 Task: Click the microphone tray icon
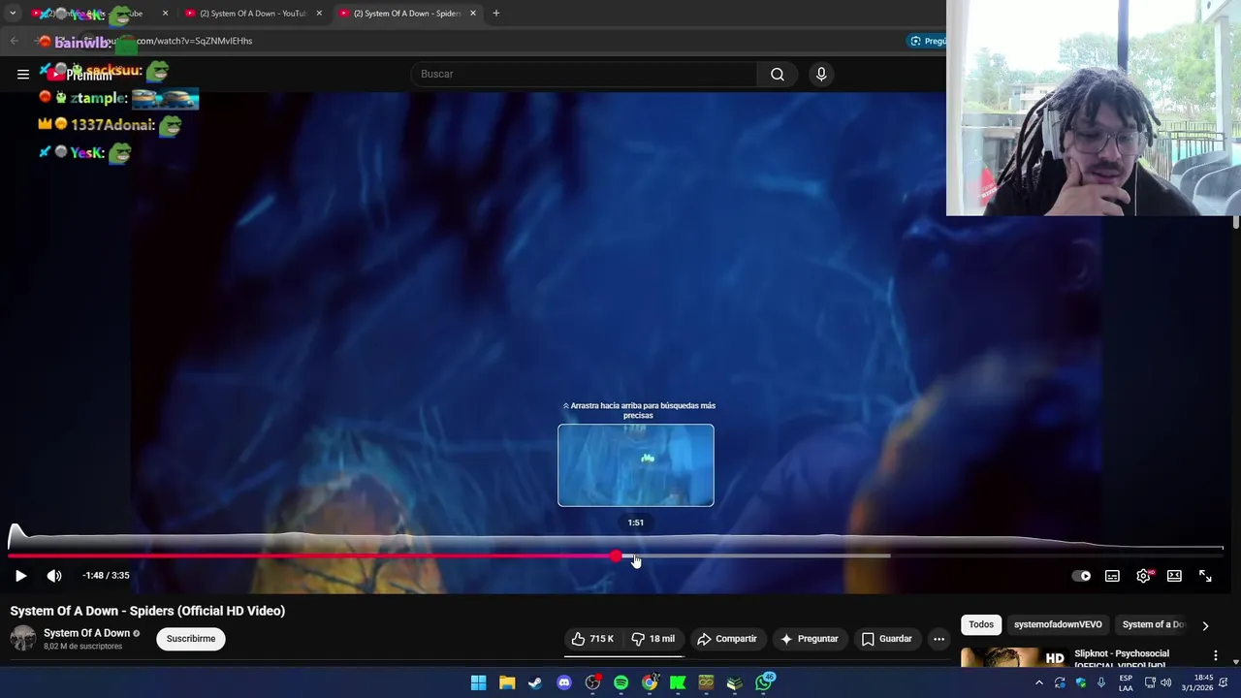click(x=1101, y=682)
